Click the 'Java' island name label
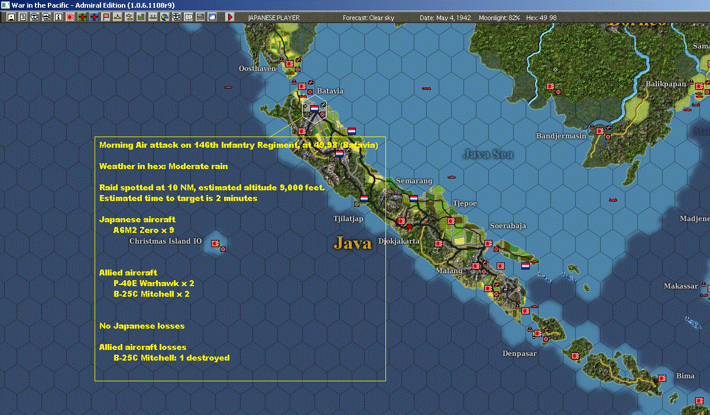710x415 pixels. (352, 243)
